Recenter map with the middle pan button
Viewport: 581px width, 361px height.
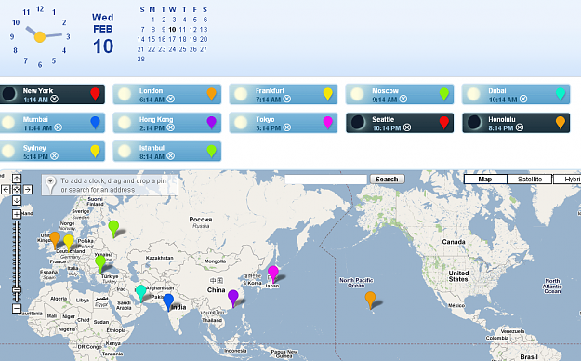17,190
